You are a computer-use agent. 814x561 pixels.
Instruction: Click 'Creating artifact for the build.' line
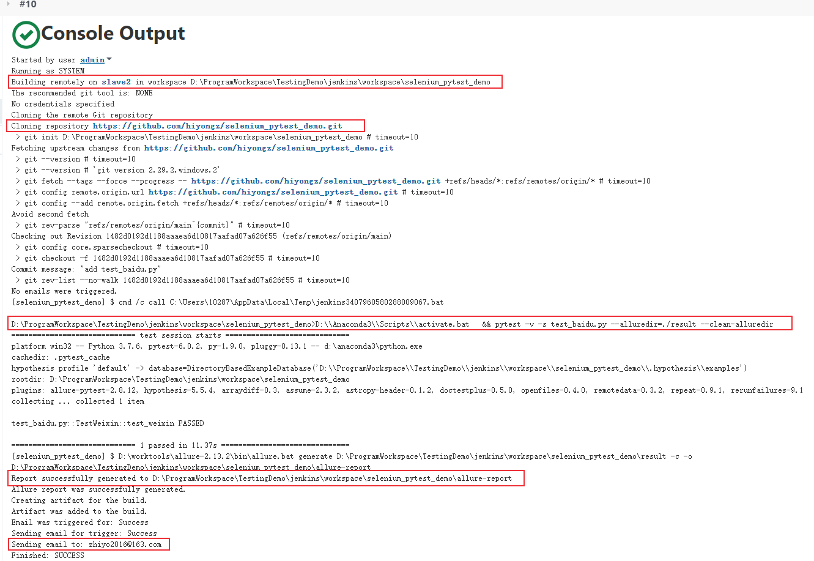click(79, 500)
